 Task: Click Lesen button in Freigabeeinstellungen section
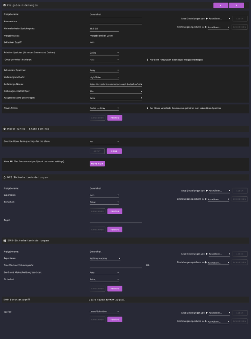click(x=240, y=19)
